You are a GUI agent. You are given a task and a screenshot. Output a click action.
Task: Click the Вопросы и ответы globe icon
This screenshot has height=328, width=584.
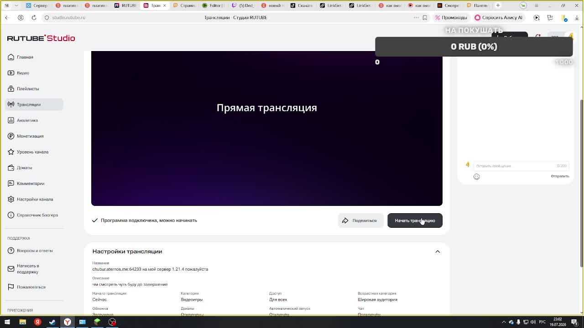(x=11, y=251)
